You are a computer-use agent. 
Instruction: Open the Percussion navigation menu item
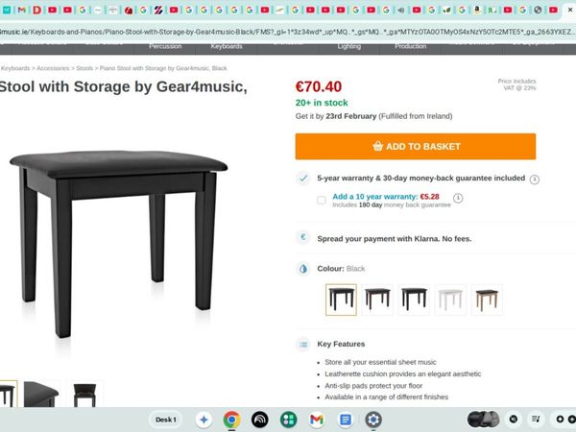tap(165, 46)
